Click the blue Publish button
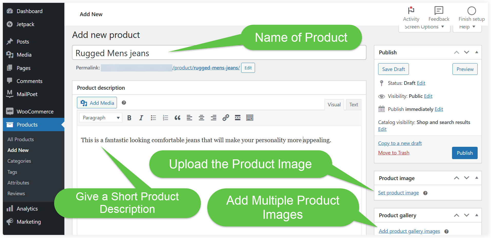Viewport: 491px width, 238px height. (465, 153)
